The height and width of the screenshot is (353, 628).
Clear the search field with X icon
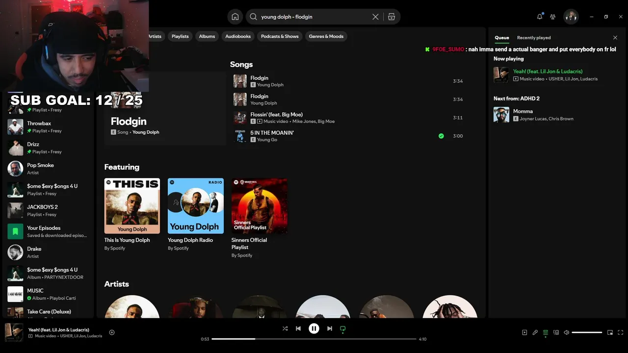pos(375,17)
